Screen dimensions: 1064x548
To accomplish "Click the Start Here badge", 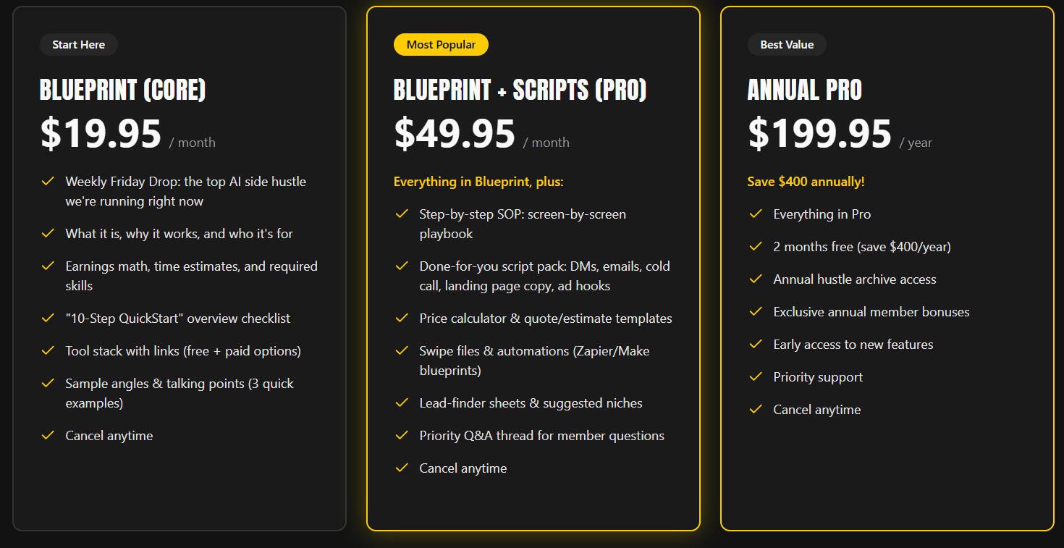I will tap(78, 45).
